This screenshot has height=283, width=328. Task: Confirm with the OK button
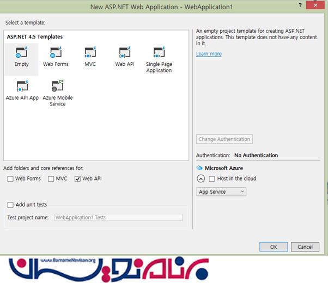click(x=274, y=247)
